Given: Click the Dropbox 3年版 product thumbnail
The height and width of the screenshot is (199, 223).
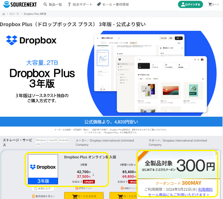Looking at the screenshot, I should [x=43, y=169].
